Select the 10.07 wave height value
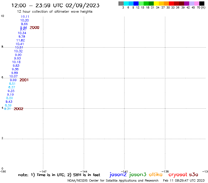This screenshot has width=208, height=183. point(13,76)
